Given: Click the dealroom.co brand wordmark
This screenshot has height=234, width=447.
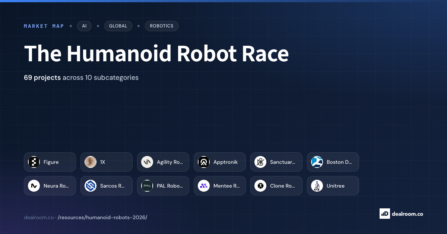Looking at the screenshot, I should click(408, 214).
